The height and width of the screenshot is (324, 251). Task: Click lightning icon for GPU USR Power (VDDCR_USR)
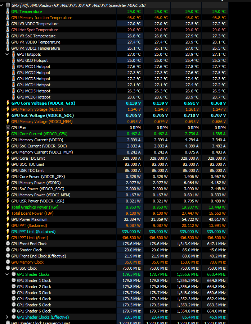coord(8,201)
